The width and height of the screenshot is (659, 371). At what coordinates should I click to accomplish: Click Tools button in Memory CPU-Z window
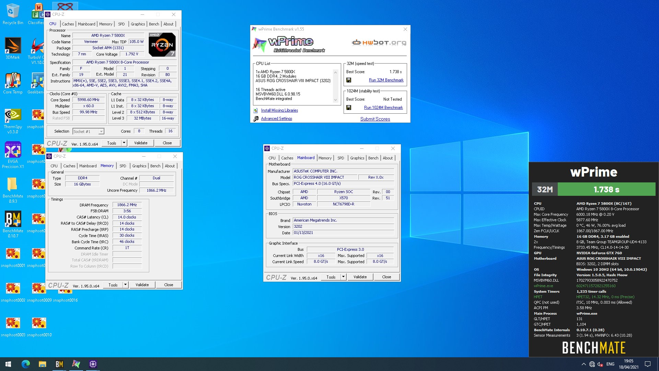[x=113, y=285]
